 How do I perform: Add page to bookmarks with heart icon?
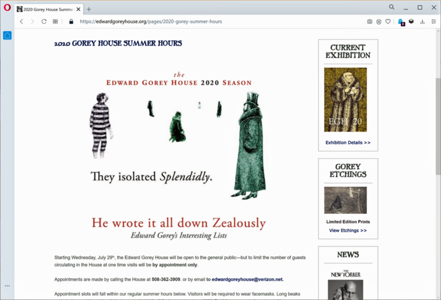[x=388, y=22]
